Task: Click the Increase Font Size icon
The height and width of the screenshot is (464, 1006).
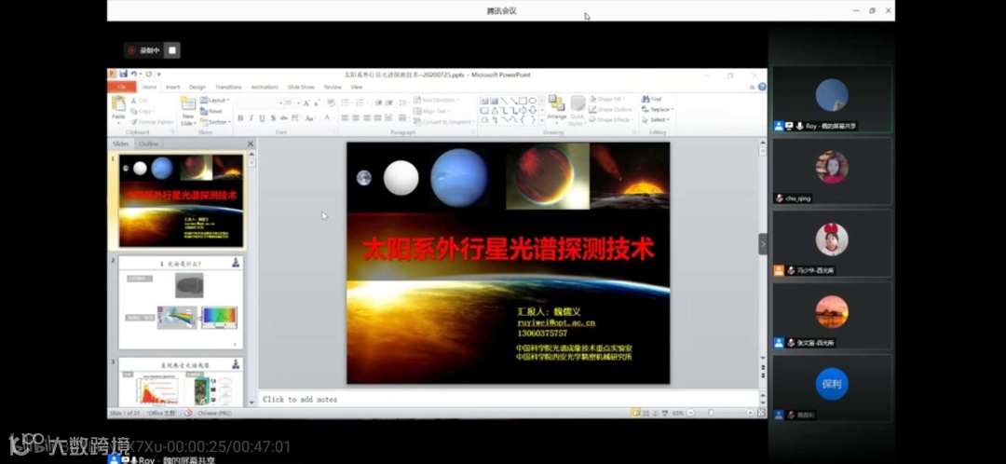Action: point(306,102)
